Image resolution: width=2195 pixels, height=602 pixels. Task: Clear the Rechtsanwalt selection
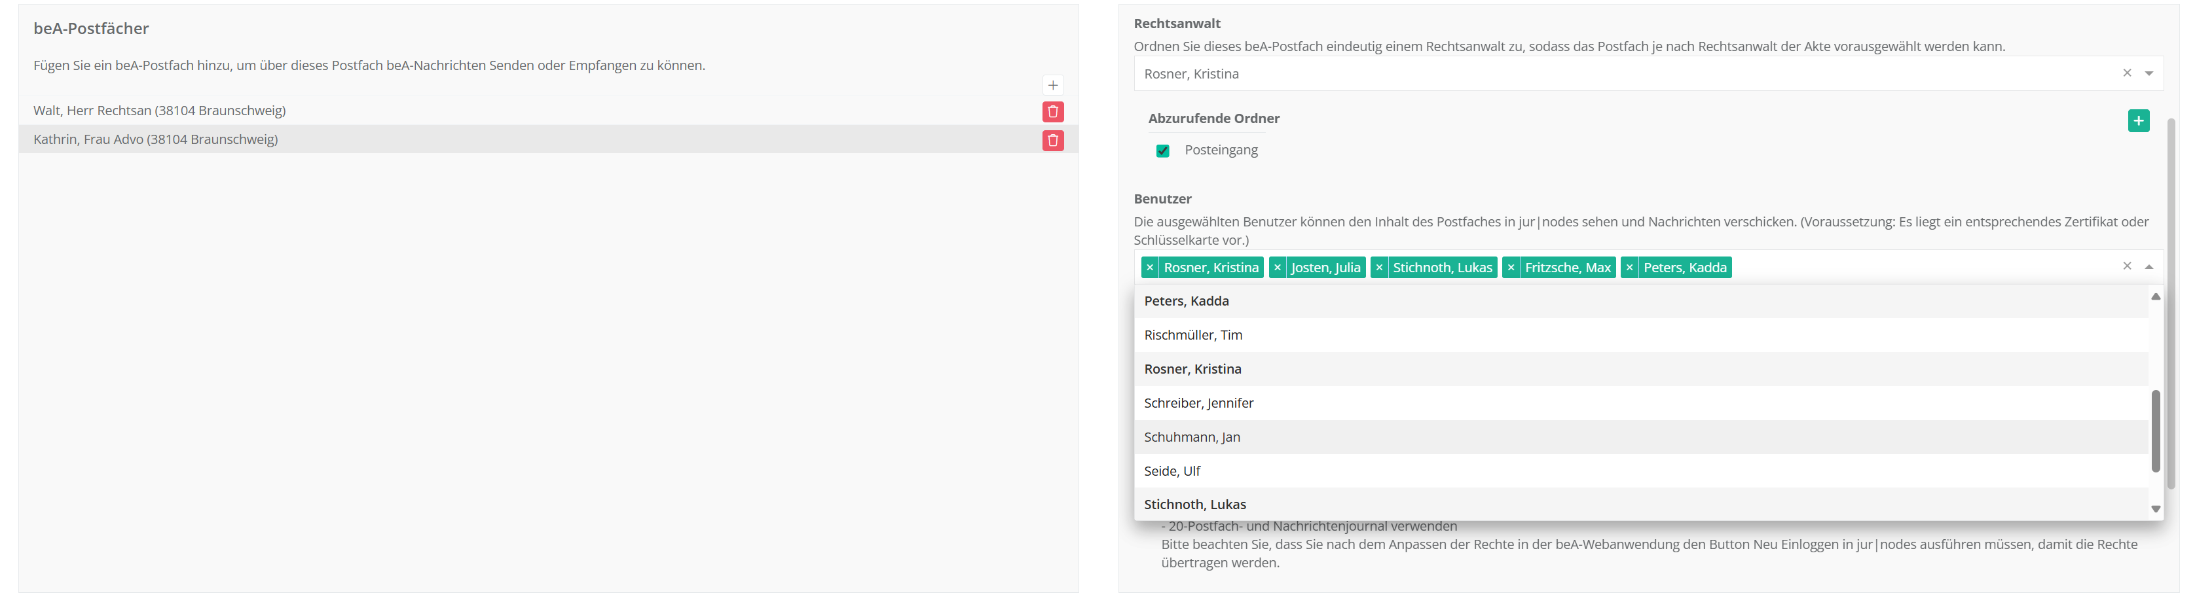2127,73
